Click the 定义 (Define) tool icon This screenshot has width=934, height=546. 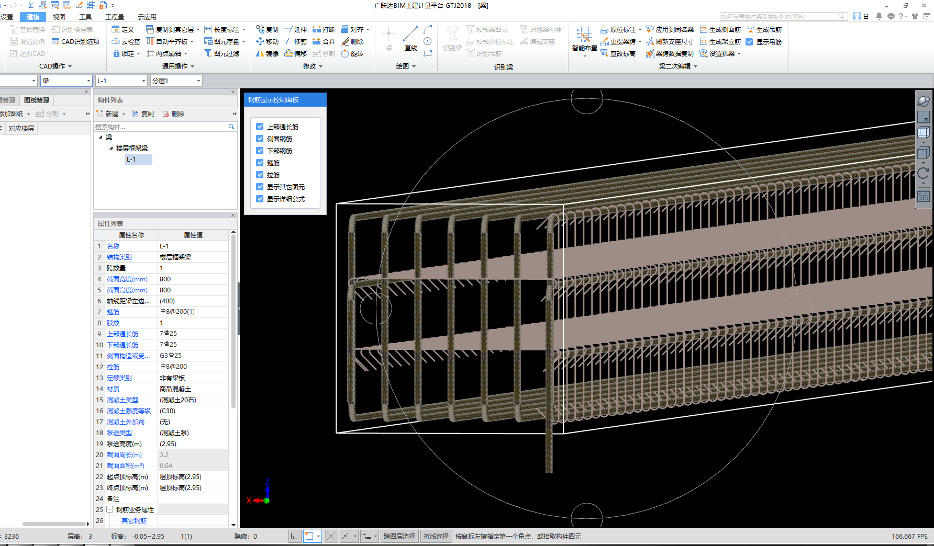coord(116,29)
